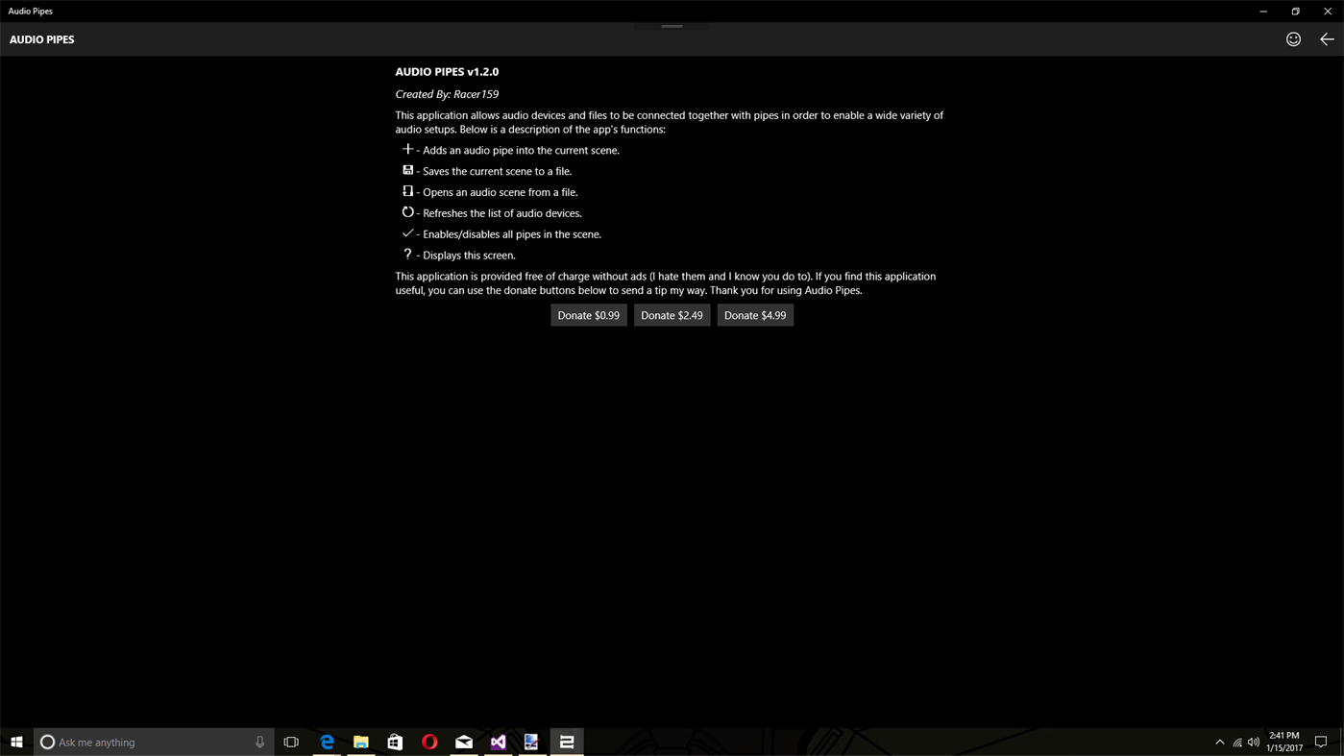Open the Mail app from the taskbar

click(x=463, y=741)
